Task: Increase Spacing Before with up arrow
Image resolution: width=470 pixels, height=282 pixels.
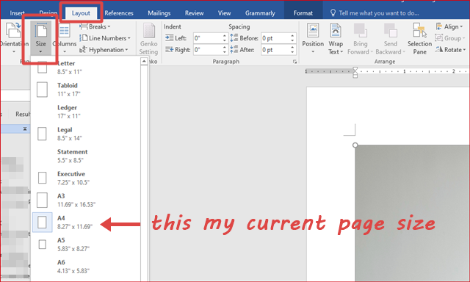Action: pyautogui.click(x=292, y=36)
